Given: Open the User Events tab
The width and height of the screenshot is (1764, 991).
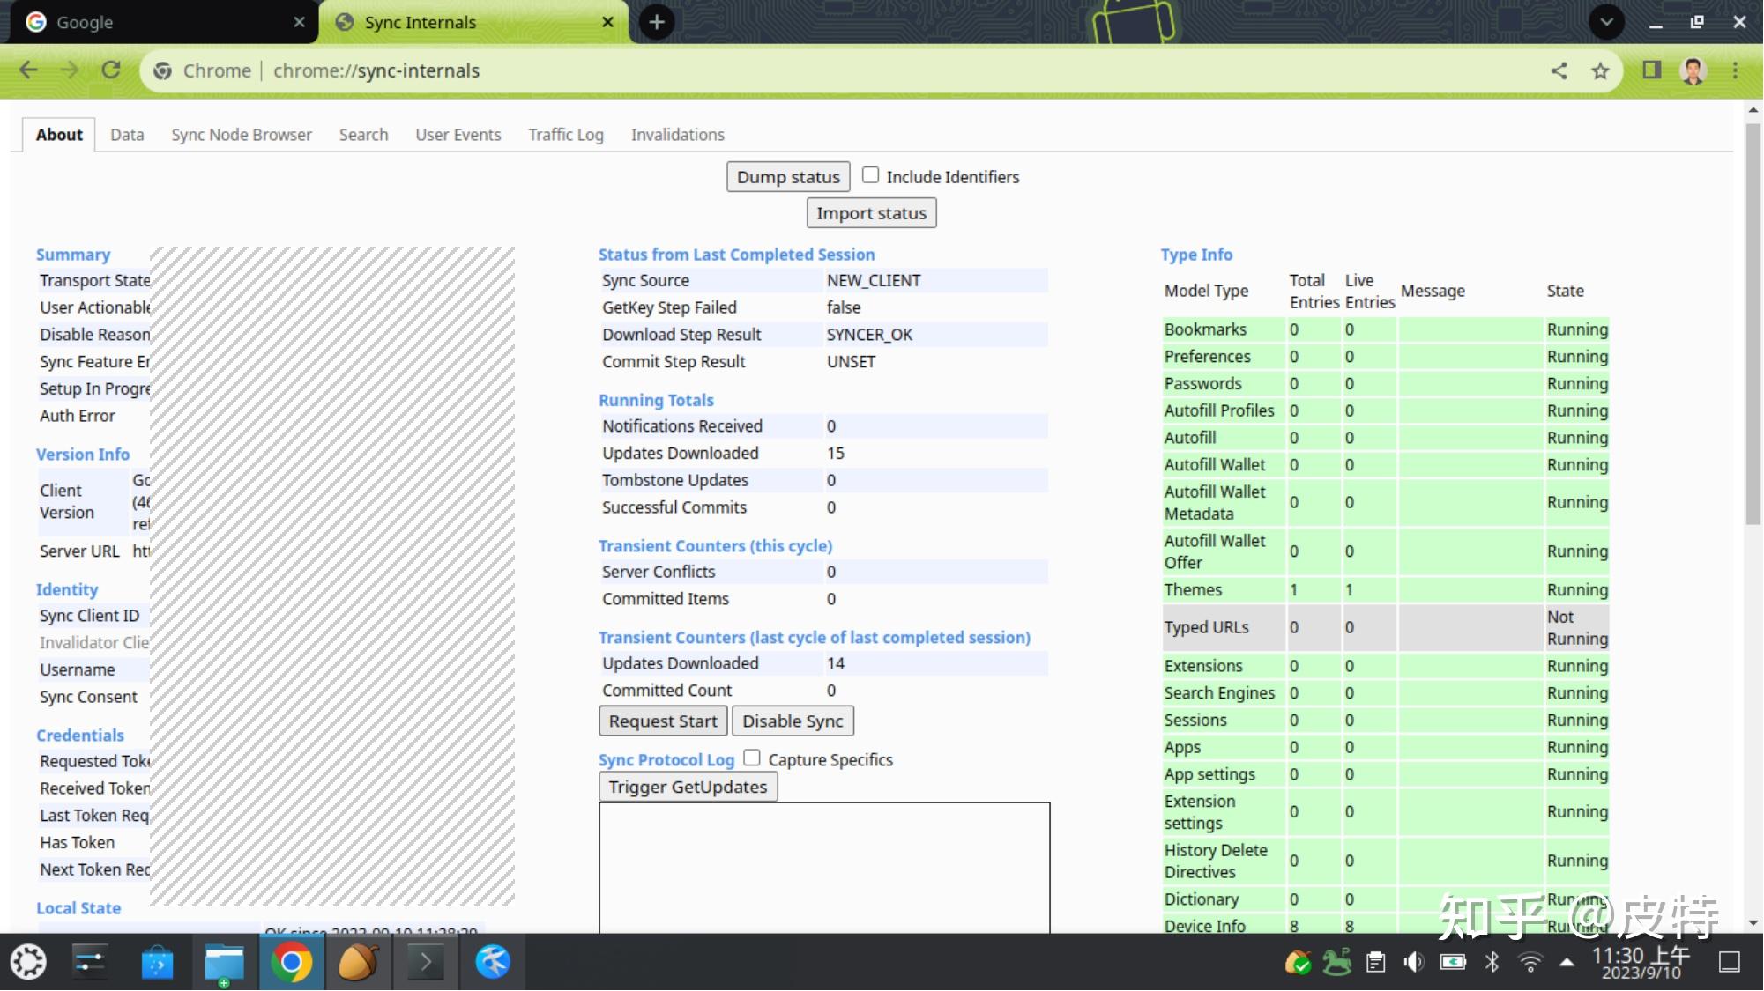Looking at the screenshot, I should (x=458, y=135).
